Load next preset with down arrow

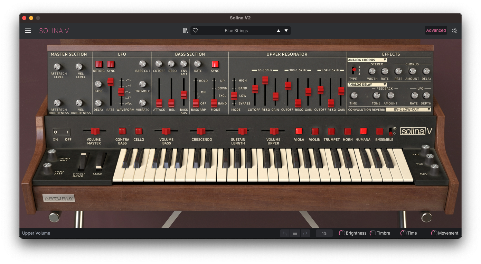coord(286,31)
